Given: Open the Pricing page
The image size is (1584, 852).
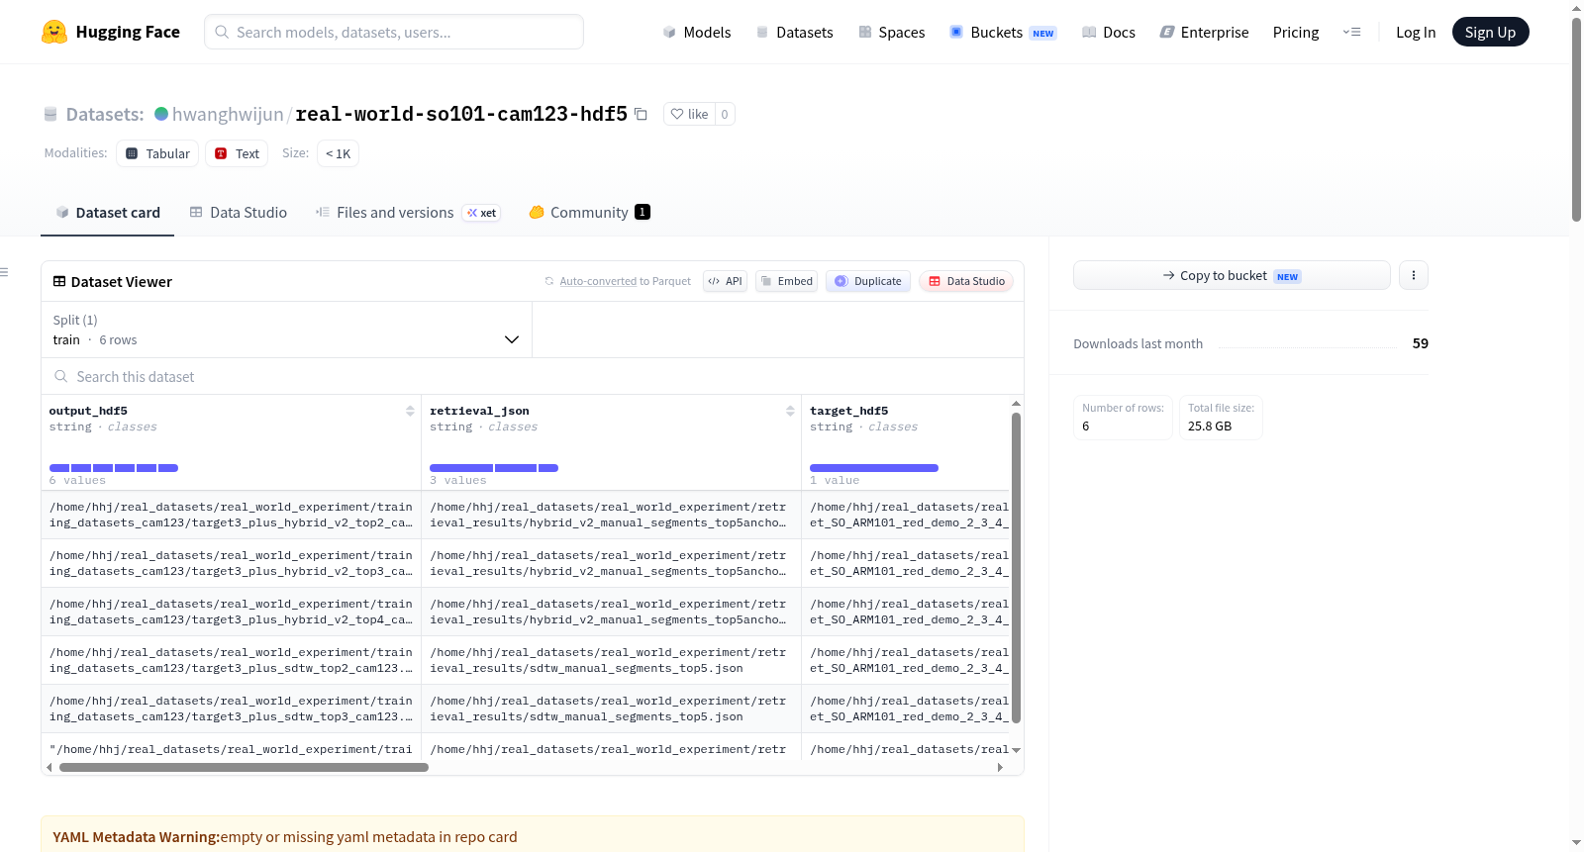Looking at the screenshot, I should point(1296,32).
